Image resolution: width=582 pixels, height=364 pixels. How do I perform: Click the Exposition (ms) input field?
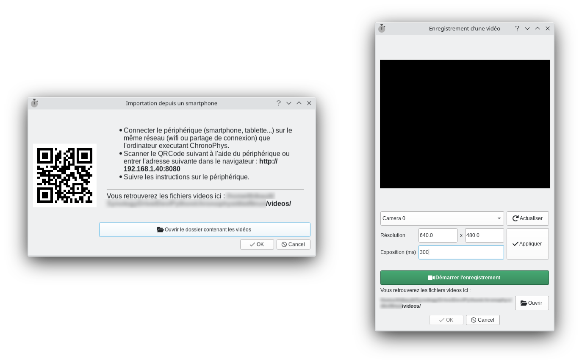461,252
